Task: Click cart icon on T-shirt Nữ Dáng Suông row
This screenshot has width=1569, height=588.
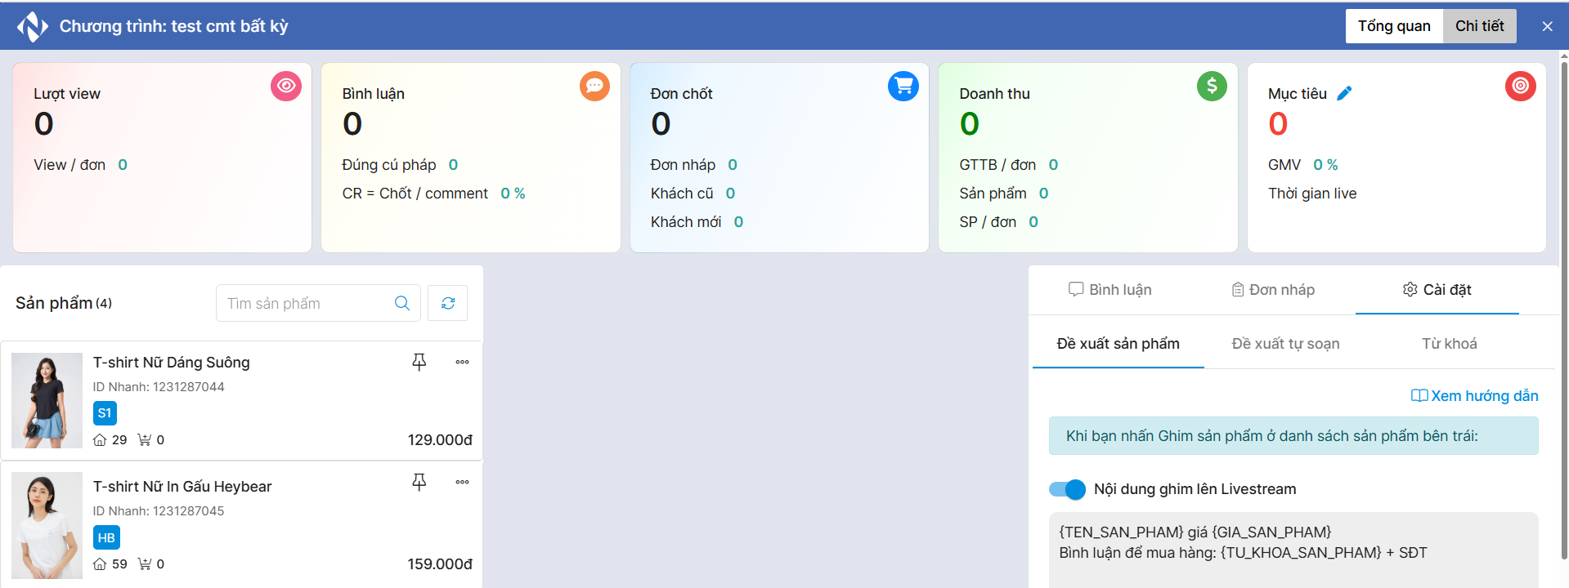Action: click(145, 439)
